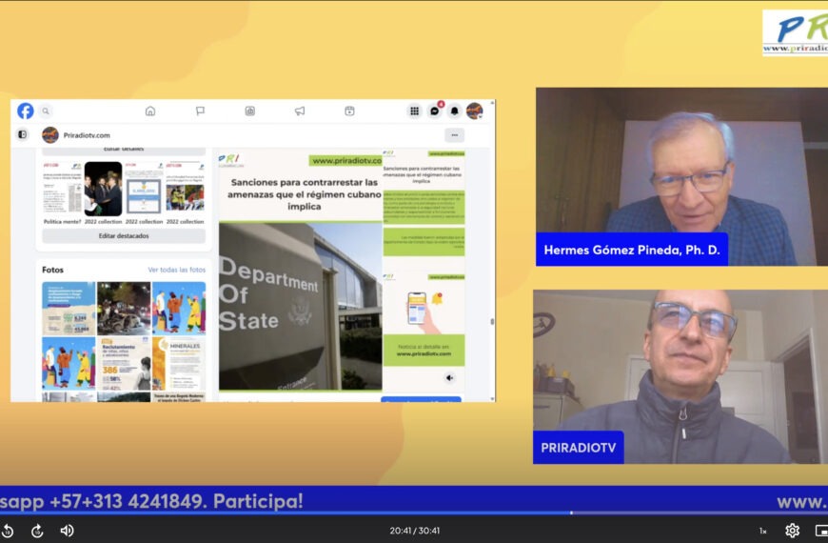Skip forward with the forward-skip button
Screen dimensions: 828x543
37,531
